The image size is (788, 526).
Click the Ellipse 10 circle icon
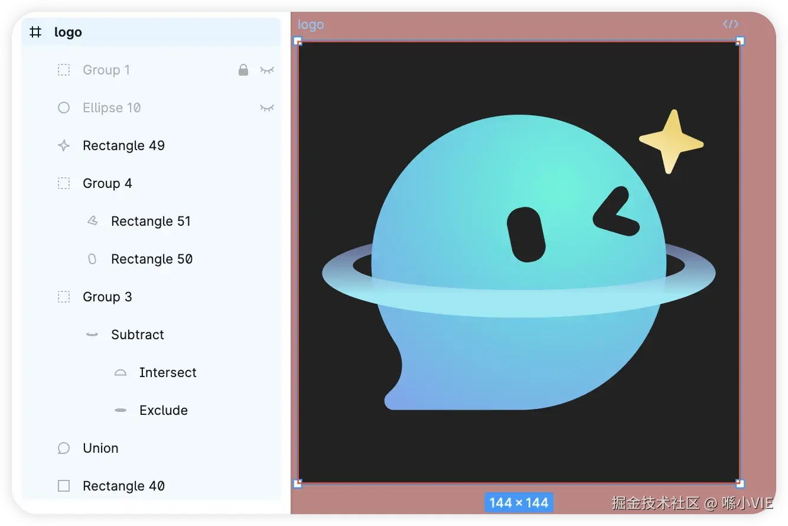(x=64, y=108)
